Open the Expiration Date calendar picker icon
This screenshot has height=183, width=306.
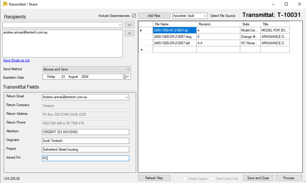126,77
